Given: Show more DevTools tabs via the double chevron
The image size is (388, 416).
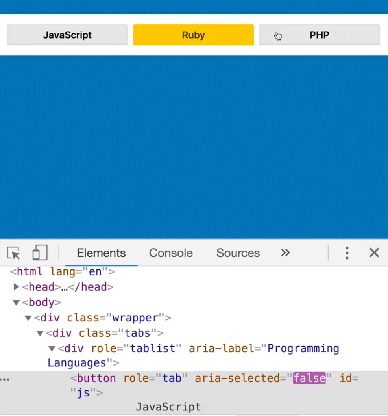Looking at the screenshot, I should coord(285,253).
